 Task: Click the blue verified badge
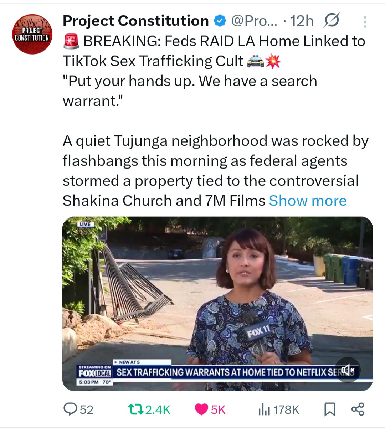click(220, 21)
